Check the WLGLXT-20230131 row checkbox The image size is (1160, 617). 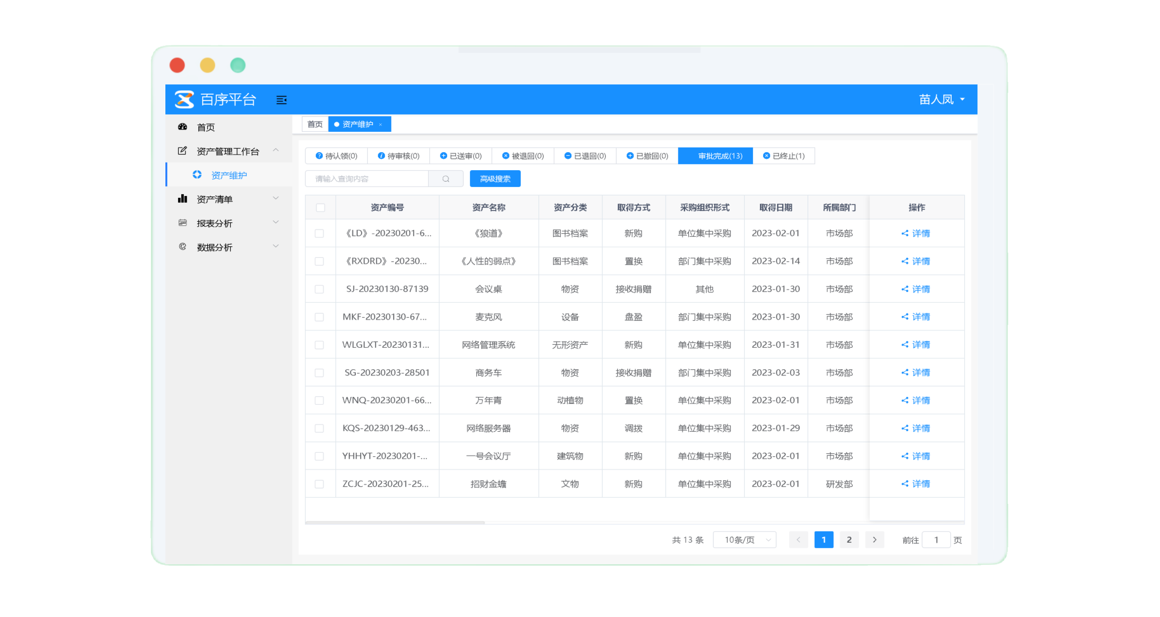coord(319,345)
